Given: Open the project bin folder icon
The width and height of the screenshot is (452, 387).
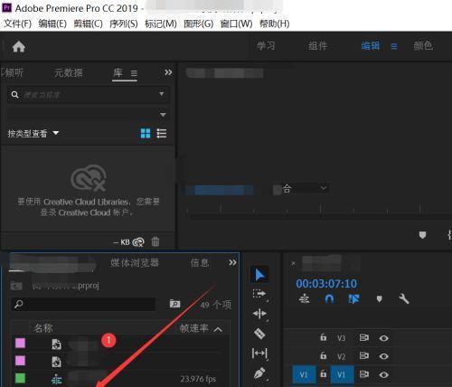Looking at the screenshot, I should pyautogui.click(x=16, y=286).
